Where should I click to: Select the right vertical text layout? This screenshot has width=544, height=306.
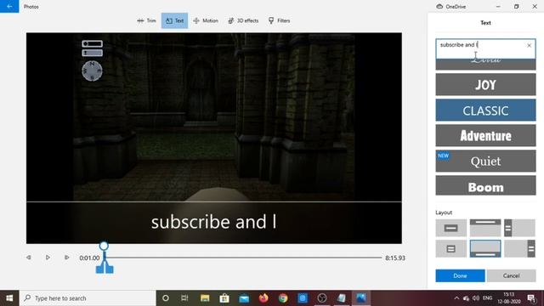pyautogui.click(x=519, y=249)
